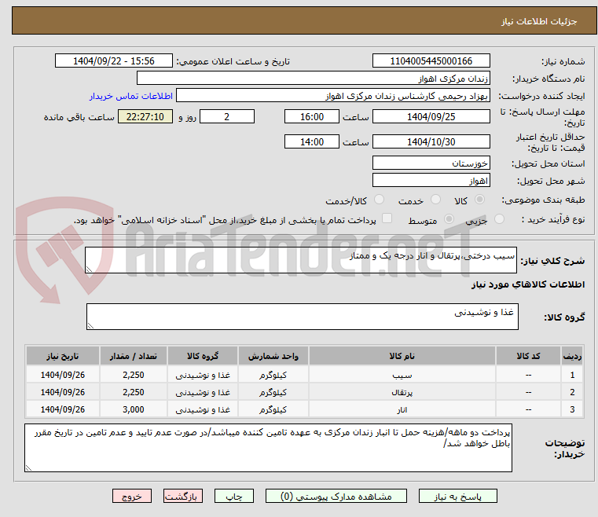This screenshot has height=517, width=598.
Task: Click مشاهده مدارک پیوستی (0) button
Action: point(336,496)
